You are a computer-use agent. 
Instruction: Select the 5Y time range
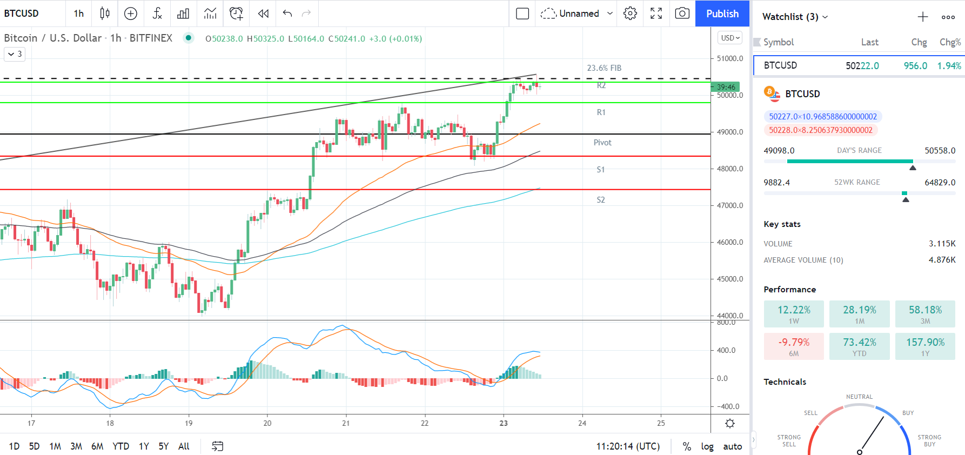tap(164, 446)
